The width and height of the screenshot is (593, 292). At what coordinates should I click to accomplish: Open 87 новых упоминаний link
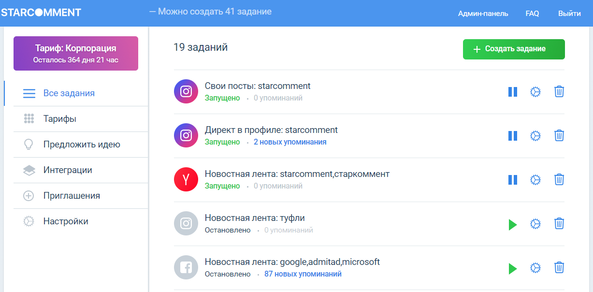coord(303,274)
